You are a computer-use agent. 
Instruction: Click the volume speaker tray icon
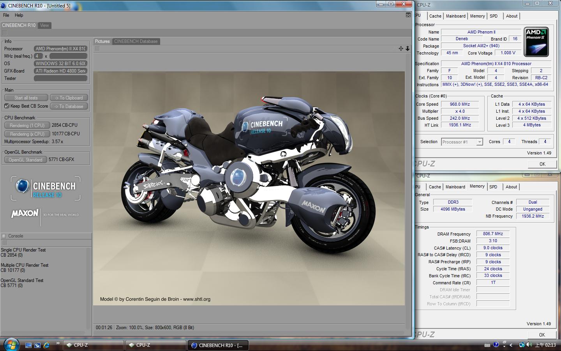(529, 345)
